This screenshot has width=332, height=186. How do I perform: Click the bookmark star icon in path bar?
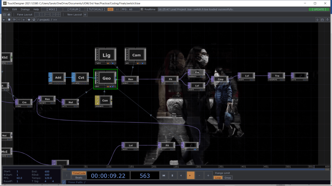29,20
